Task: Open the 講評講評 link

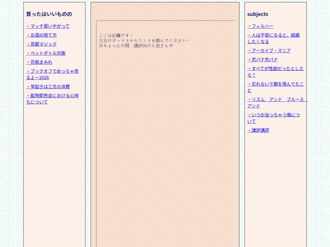Action: (x=258, y=131)
